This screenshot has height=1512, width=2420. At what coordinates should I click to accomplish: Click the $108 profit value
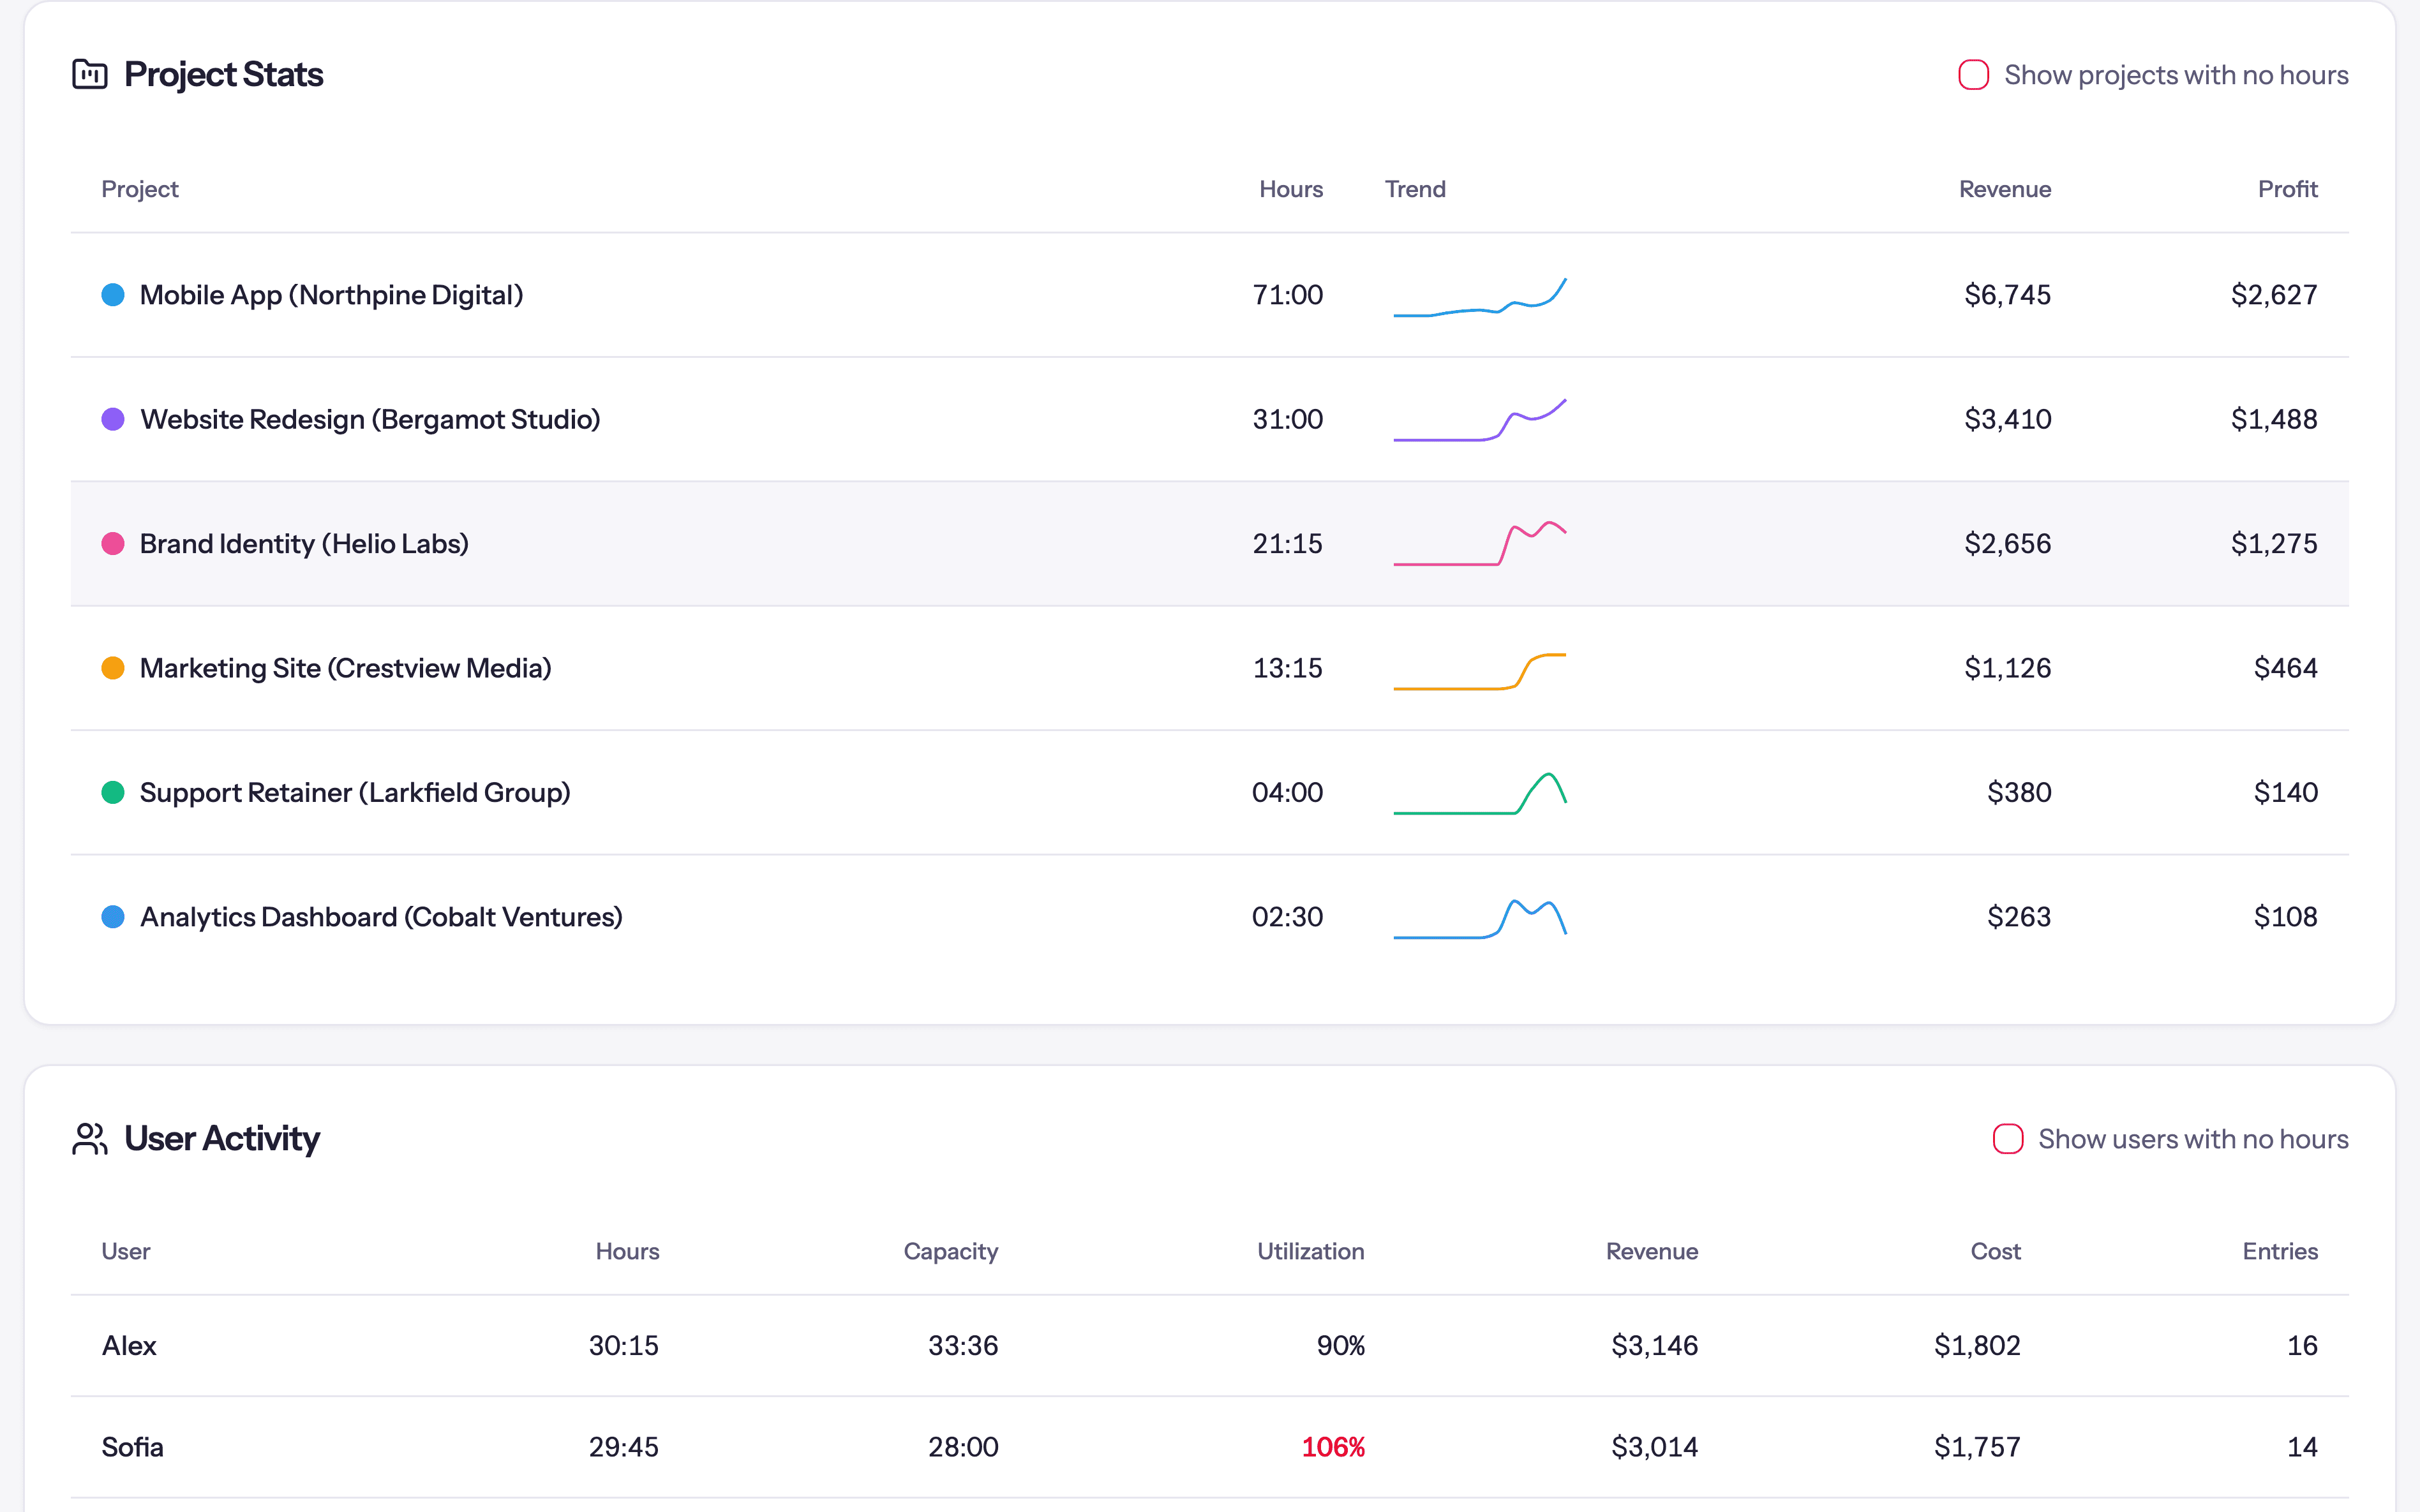(2285, 917)
